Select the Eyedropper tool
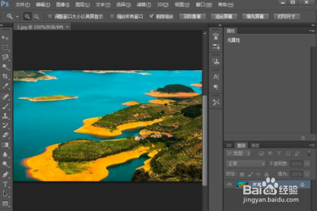The height and width of the screenshot is (211, 317). tap(5, 86)
